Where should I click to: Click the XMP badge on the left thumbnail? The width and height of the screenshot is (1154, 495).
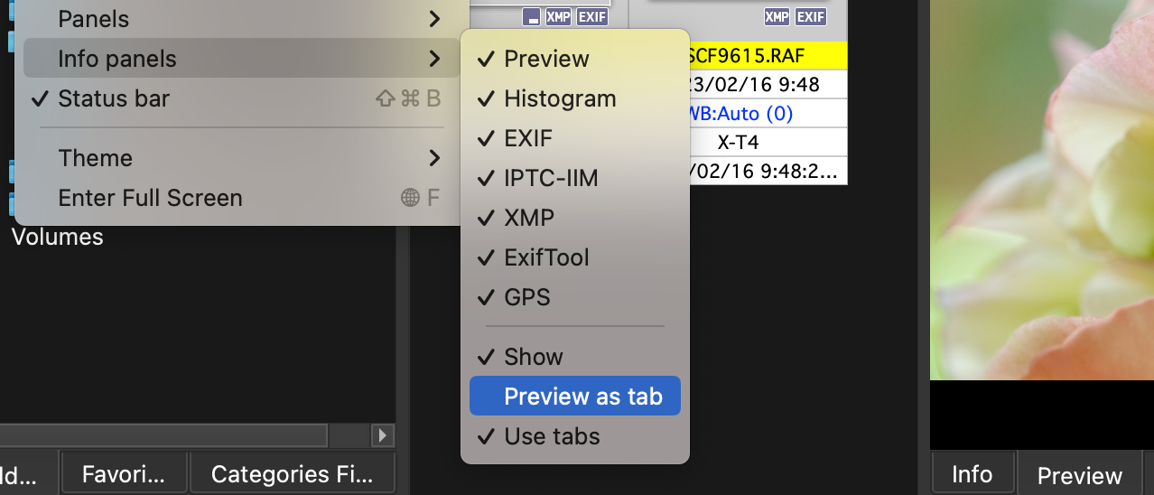558,16
